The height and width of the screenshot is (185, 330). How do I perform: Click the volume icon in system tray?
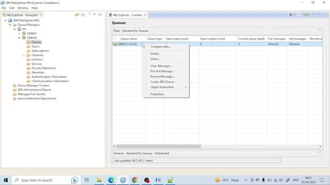pyautogui.click(x=280, y=180)
